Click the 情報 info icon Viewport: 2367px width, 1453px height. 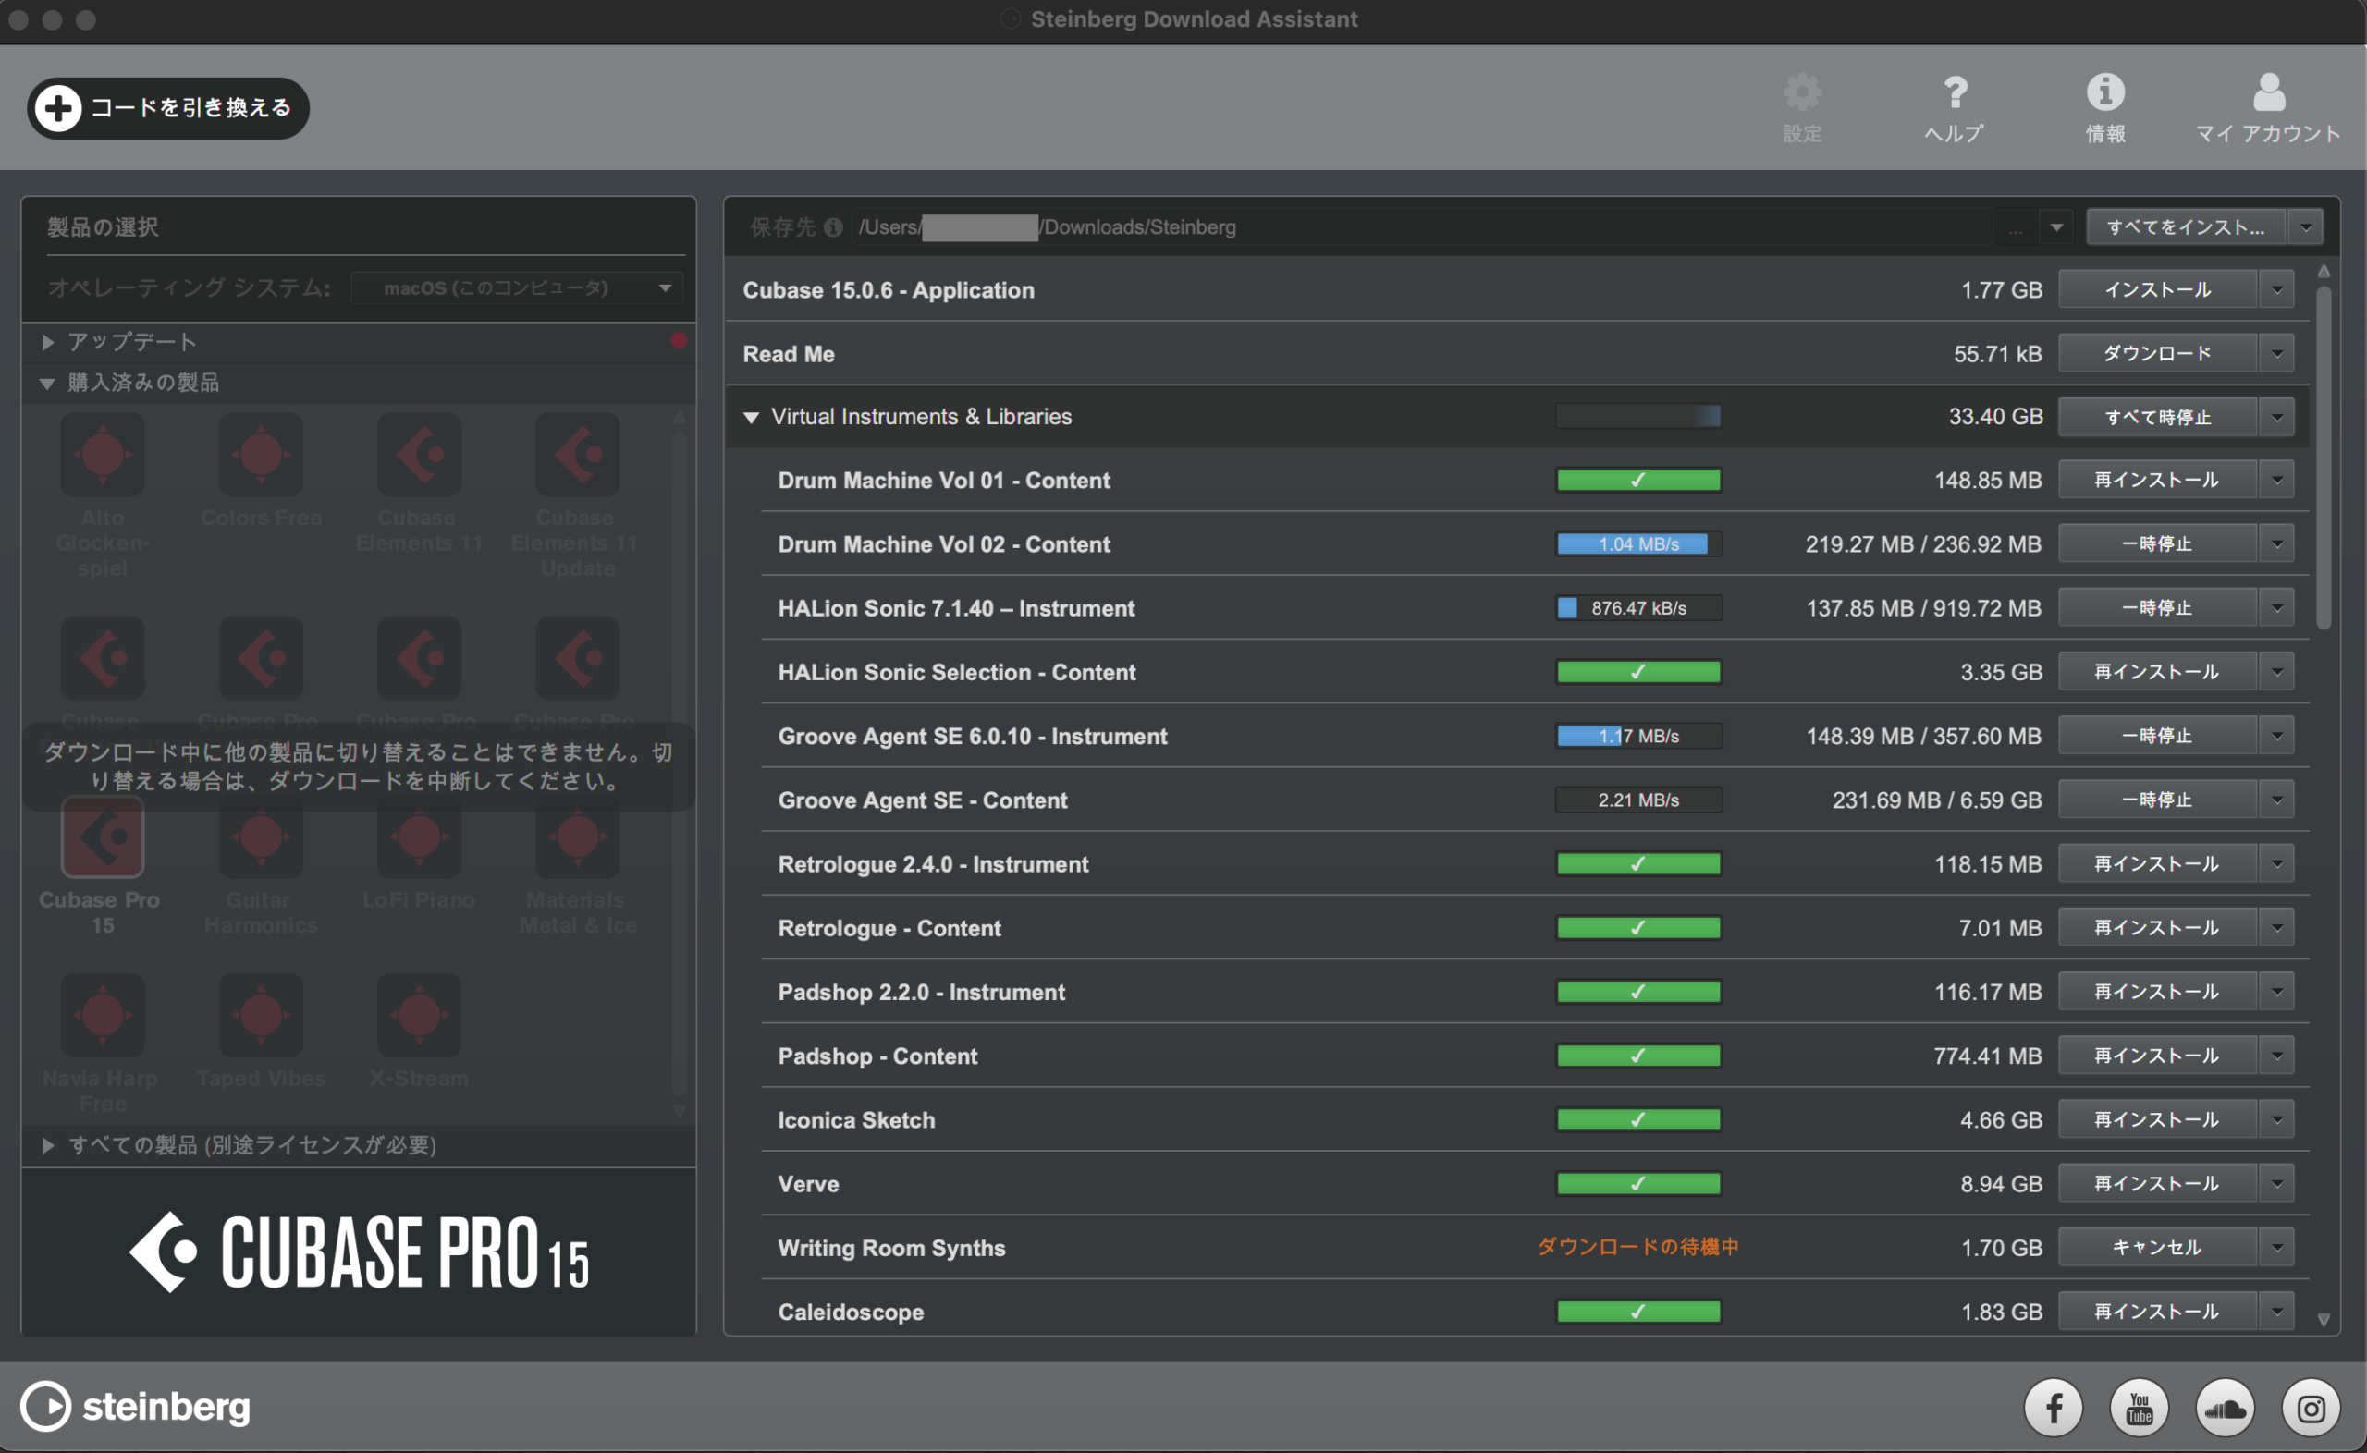[x=2104, y=93]
